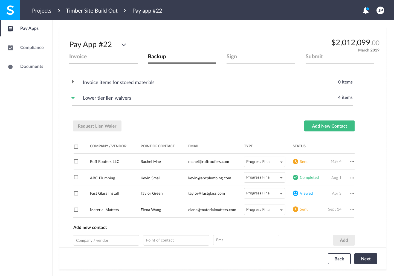Switch to the Sign step tab
The height and width of the screenshot is (276, 394).
[x=261, y=58]
